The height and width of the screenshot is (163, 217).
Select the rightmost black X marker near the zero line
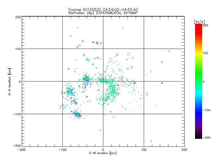(x=162, y=83)
